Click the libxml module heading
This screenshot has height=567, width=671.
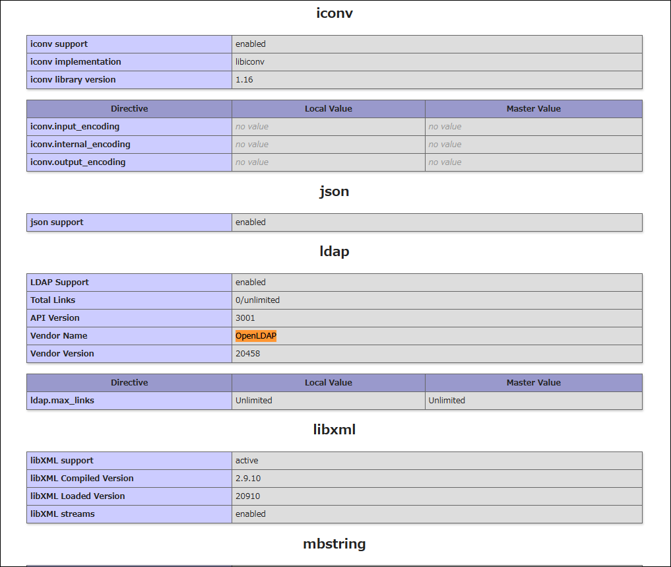pyautogui.click(x=334, y=430)
